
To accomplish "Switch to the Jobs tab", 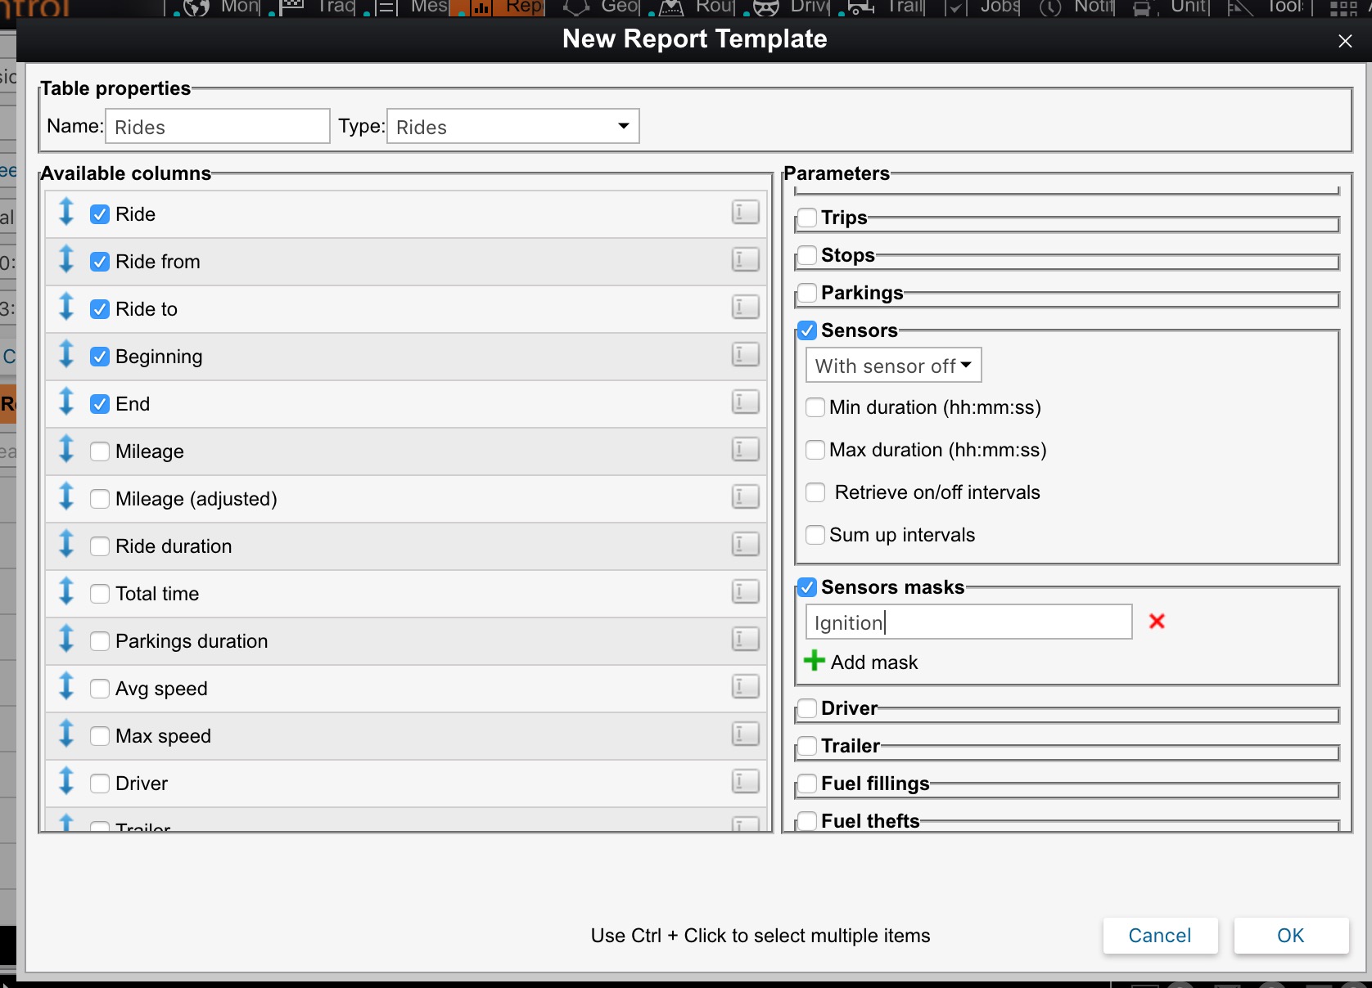I will (986, 7).
